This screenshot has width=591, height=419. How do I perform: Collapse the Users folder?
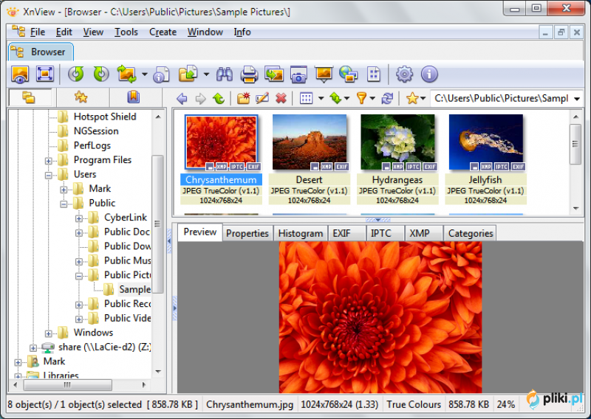(49, 175)
